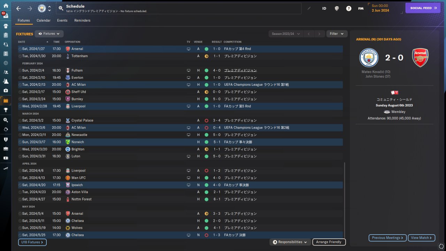This screenshot has width=446, height=251.
Task: Click the ID icon in the top bar
Action: click(324, 8)
